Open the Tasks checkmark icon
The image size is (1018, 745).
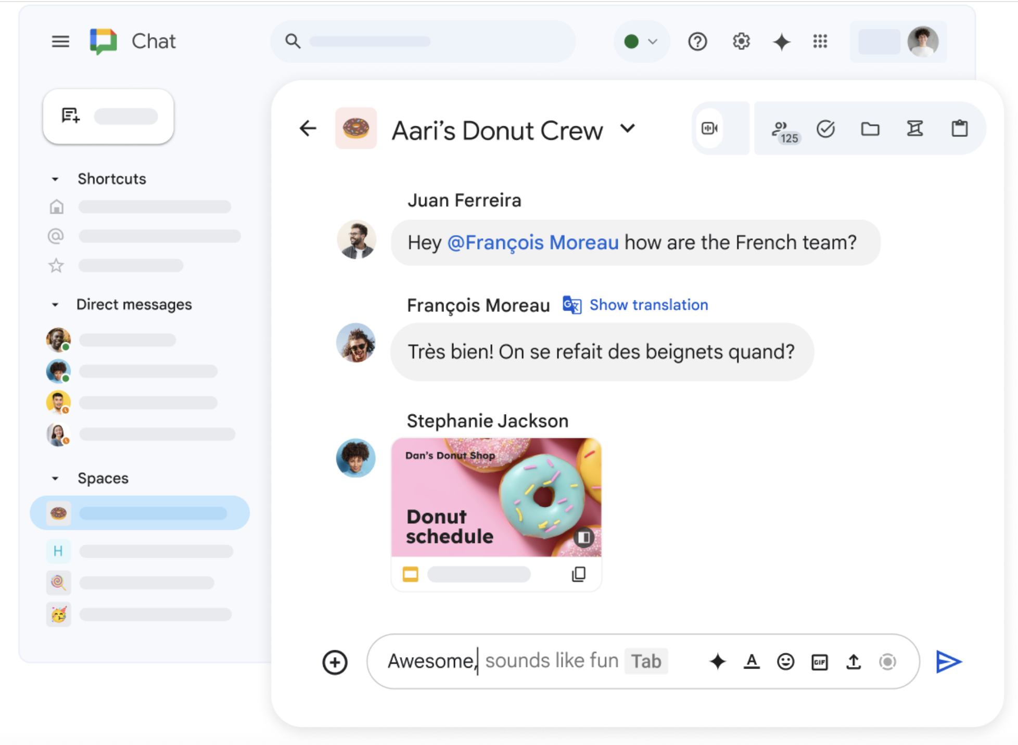coord(825,129)
